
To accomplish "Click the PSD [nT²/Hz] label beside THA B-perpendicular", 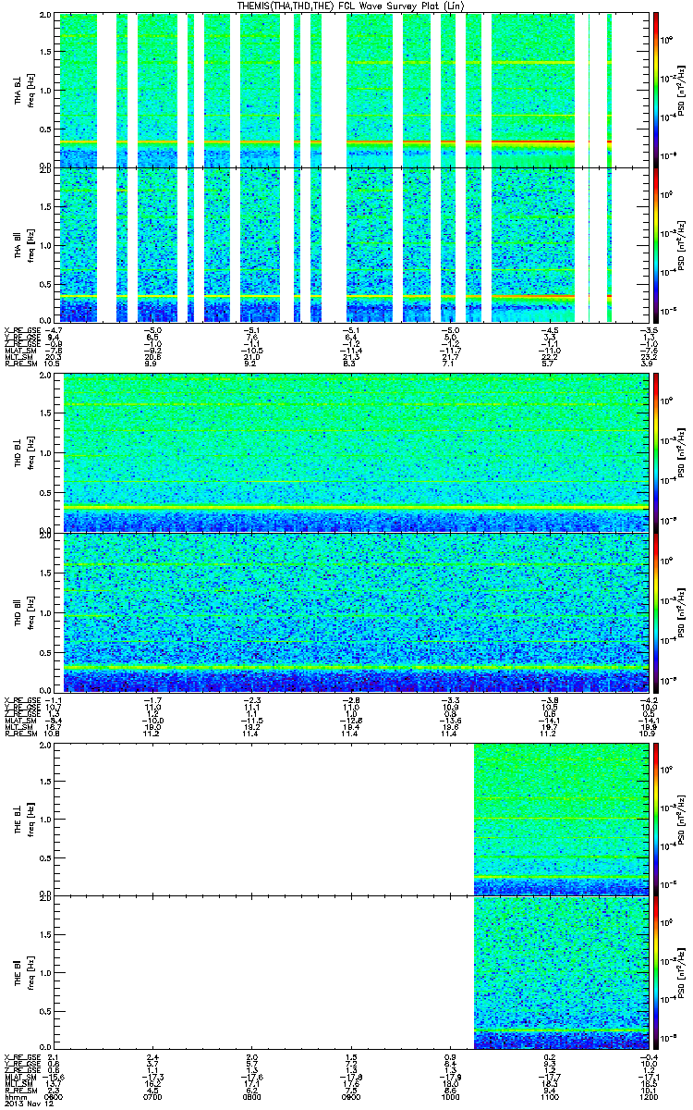I will point(680,90).
